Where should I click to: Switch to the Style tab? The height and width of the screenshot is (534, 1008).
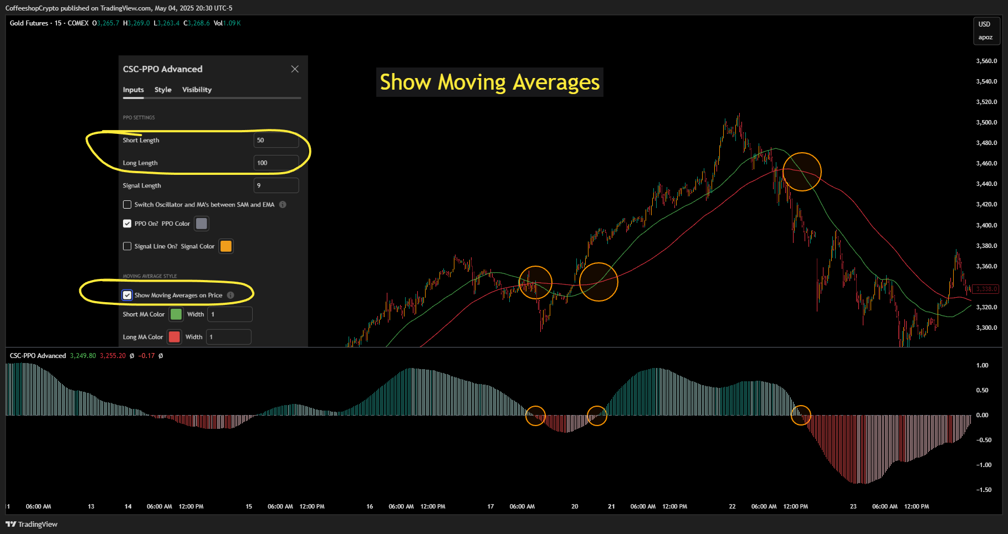163,90
